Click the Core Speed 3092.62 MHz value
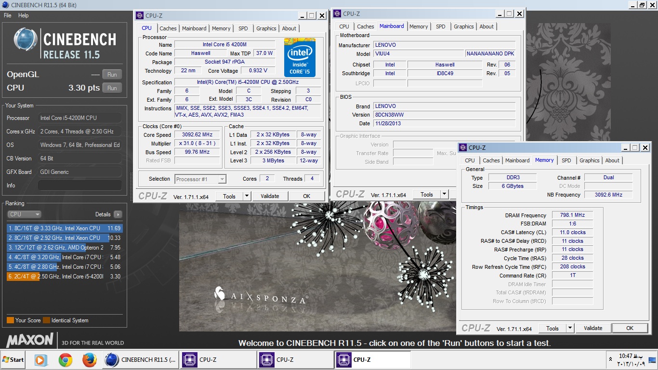The width and height of the screenshot is (658, 370). pos(197,135)
